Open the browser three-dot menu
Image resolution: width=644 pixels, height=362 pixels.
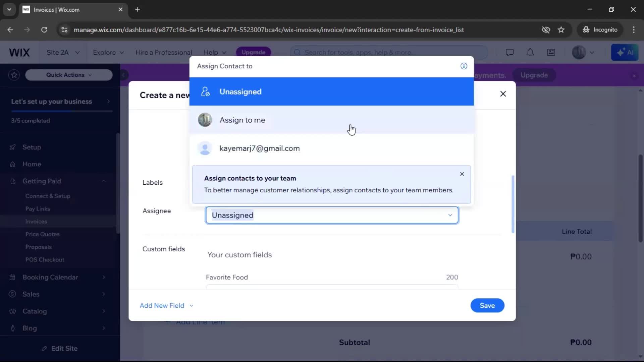[634, 30]
